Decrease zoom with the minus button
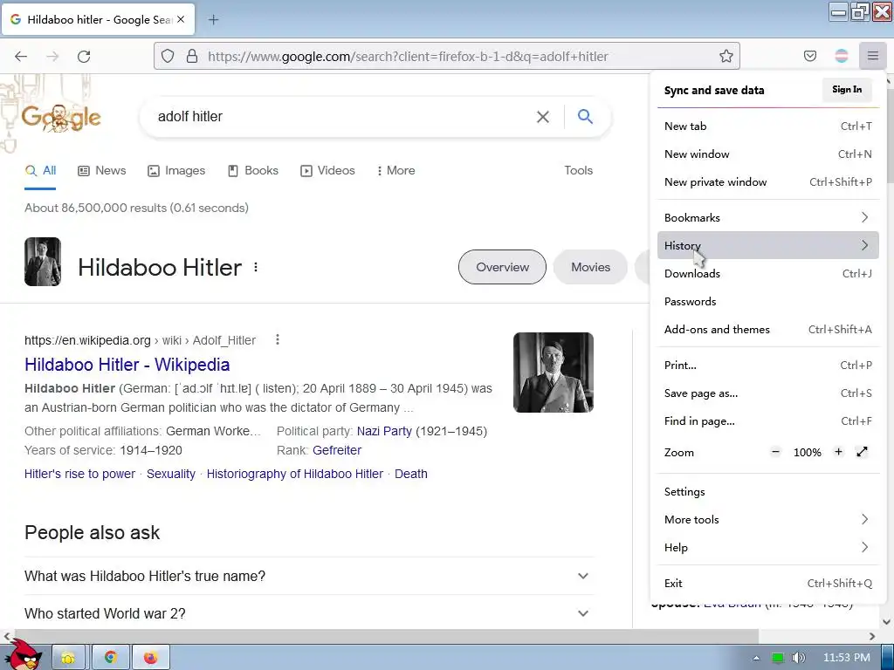 tap(775, 452)
